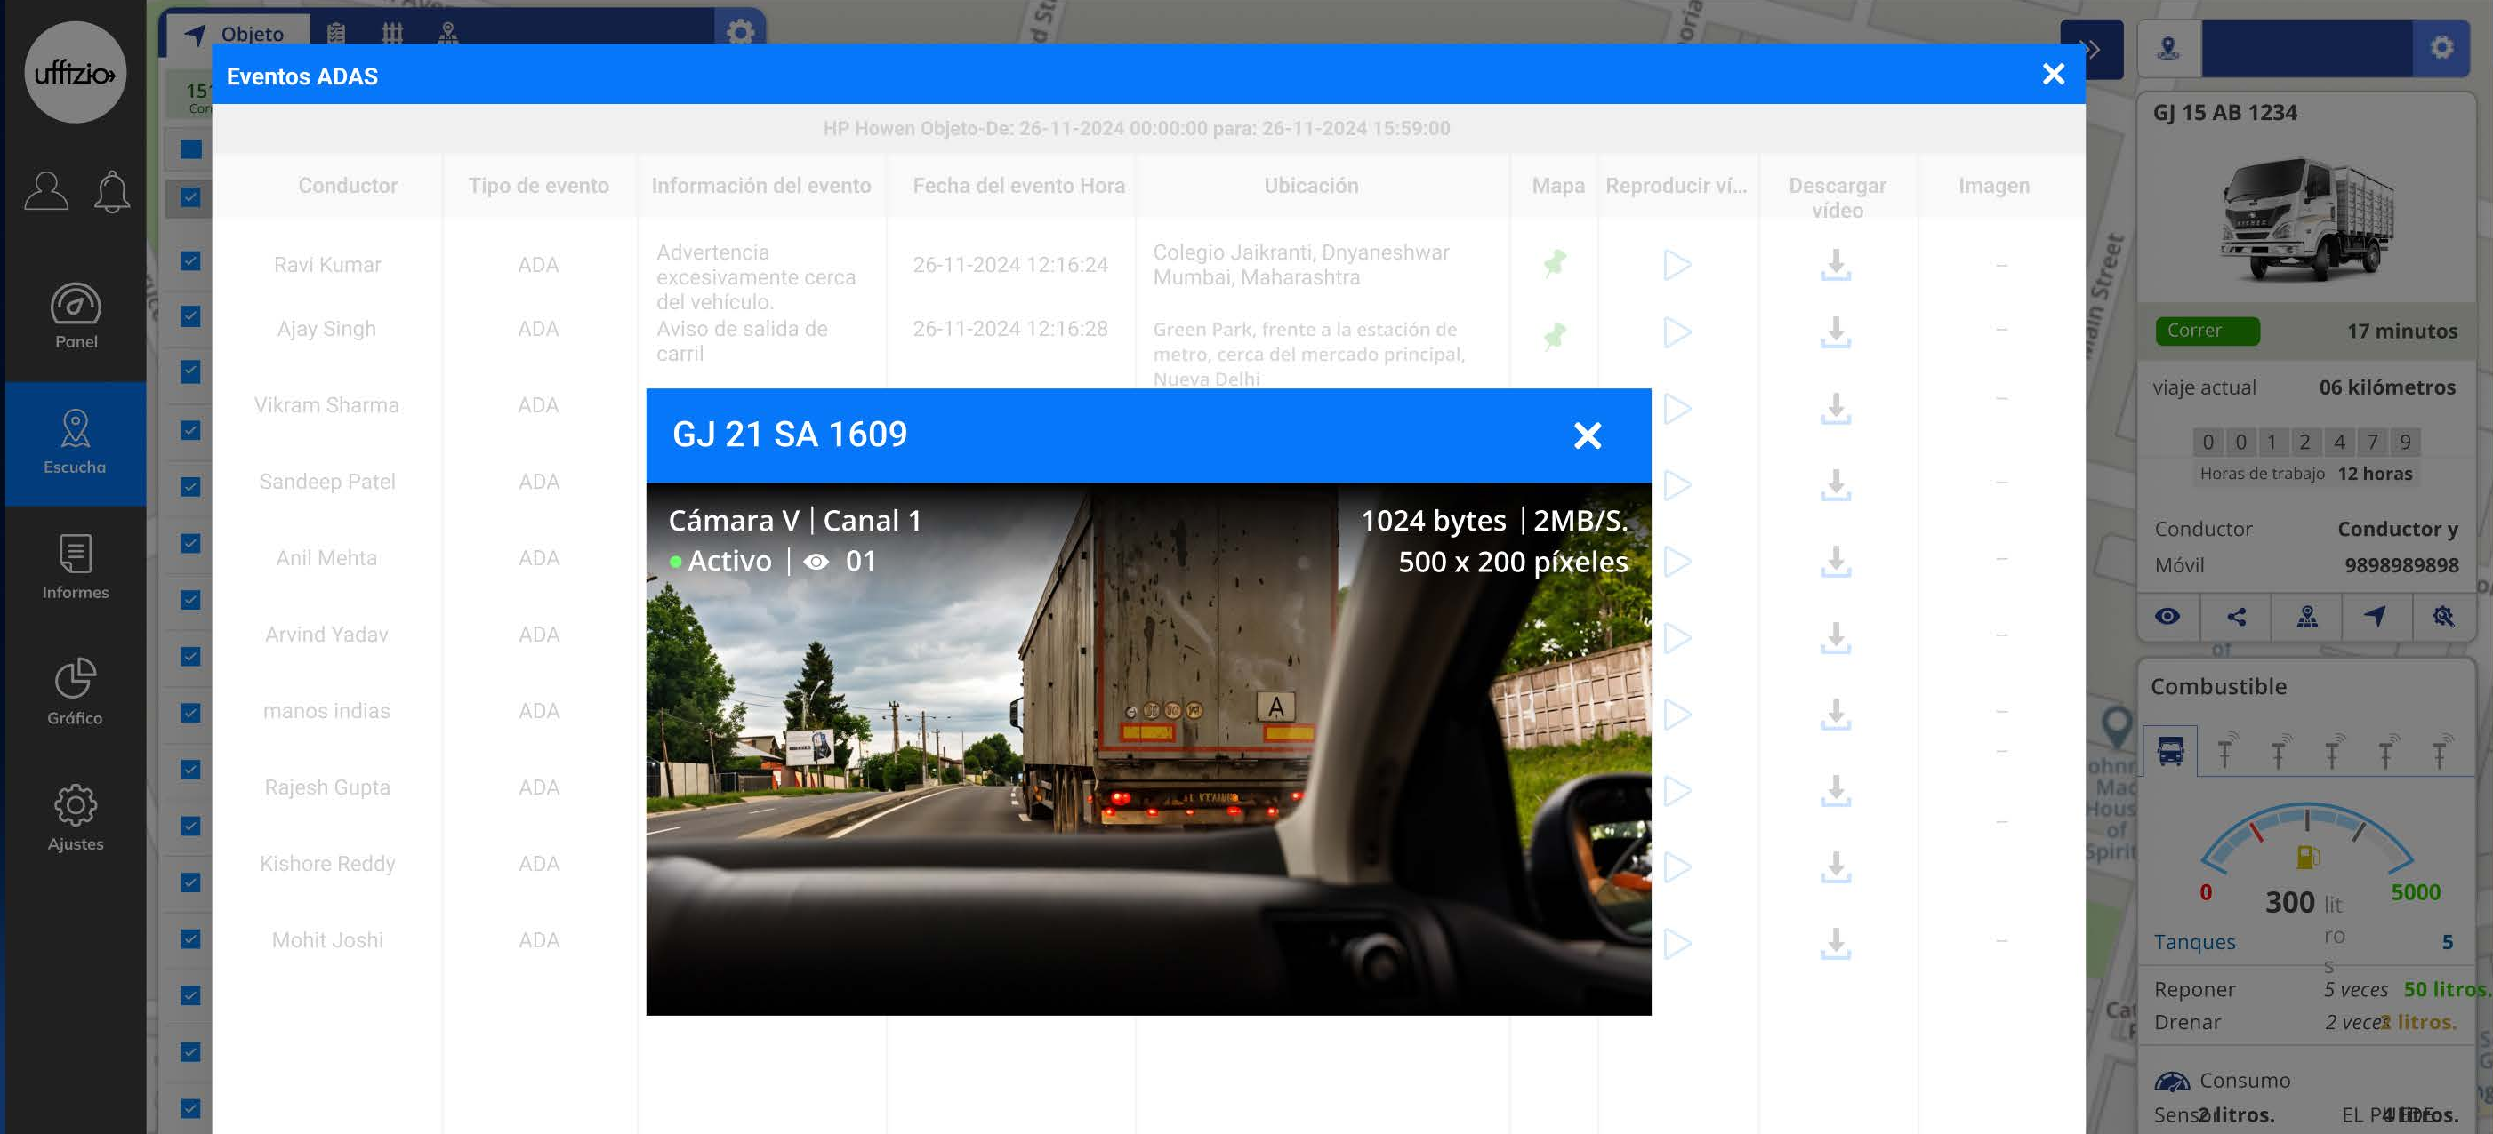The width and height of the screenshot is (2493, 1134).
Task: Click navigate arrow icon under vehicle details
Action: (x=2375, y=616)
